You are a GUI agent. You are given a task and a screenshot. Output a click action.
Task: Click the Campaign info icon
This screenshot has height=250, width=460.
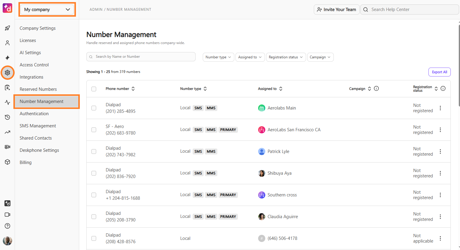[376, 88]
